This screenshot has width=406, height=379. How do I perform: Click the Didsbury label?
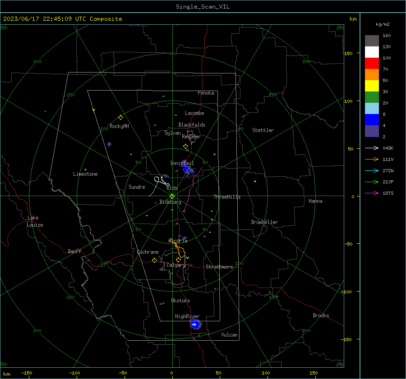point(170,202)
